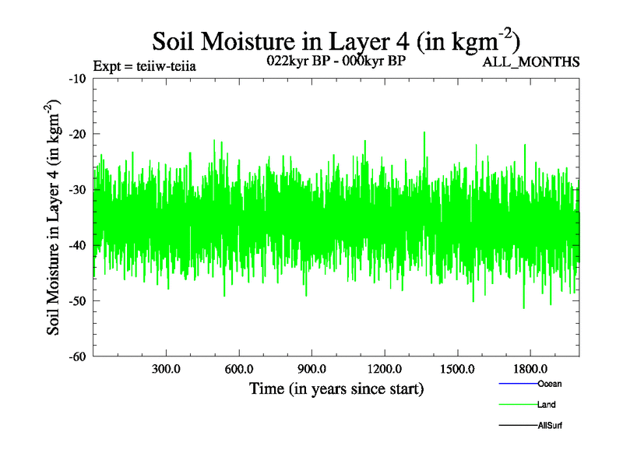Click the Ocean legend label
The image size is (623, 467).
pyautogui.click(x=549, y=384)
